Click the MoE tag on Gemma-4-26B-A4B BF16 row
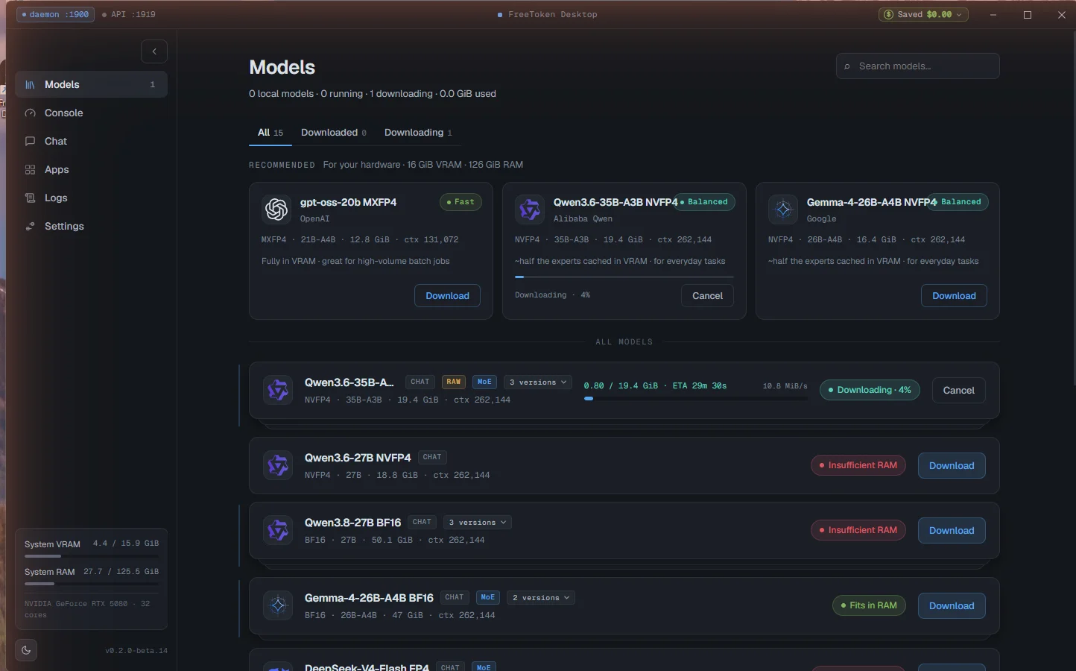 click(488, 597)
